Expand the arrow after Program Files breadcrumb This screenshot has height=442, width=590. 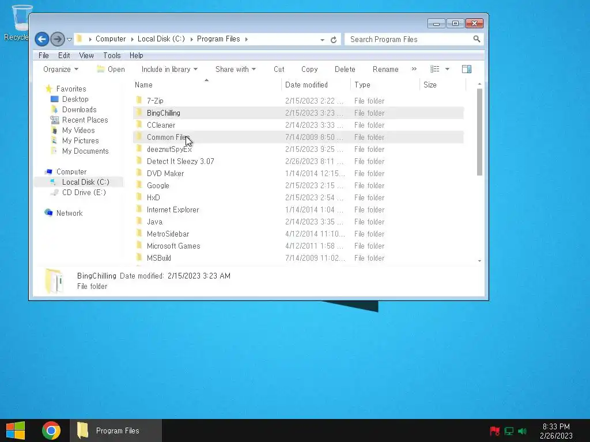coord(246,39)
